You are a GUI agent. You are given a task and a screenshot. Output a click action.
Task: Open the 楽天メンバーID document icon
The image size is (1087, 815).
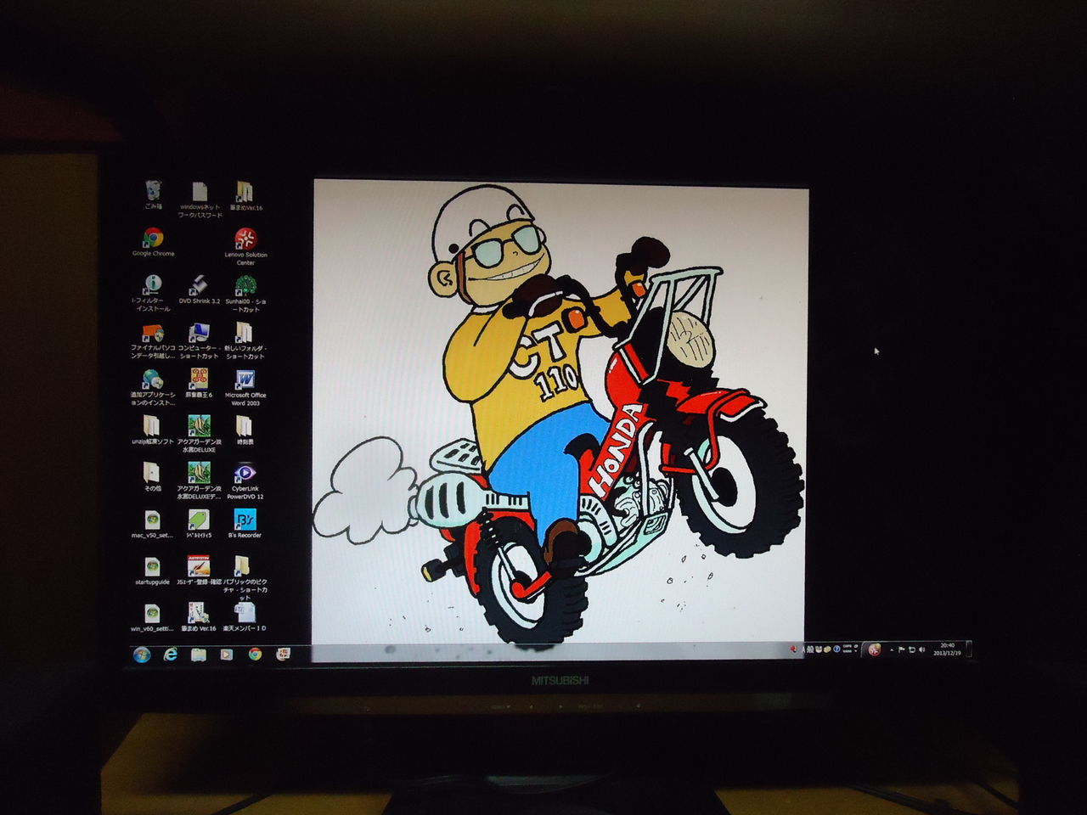[245, 617]
